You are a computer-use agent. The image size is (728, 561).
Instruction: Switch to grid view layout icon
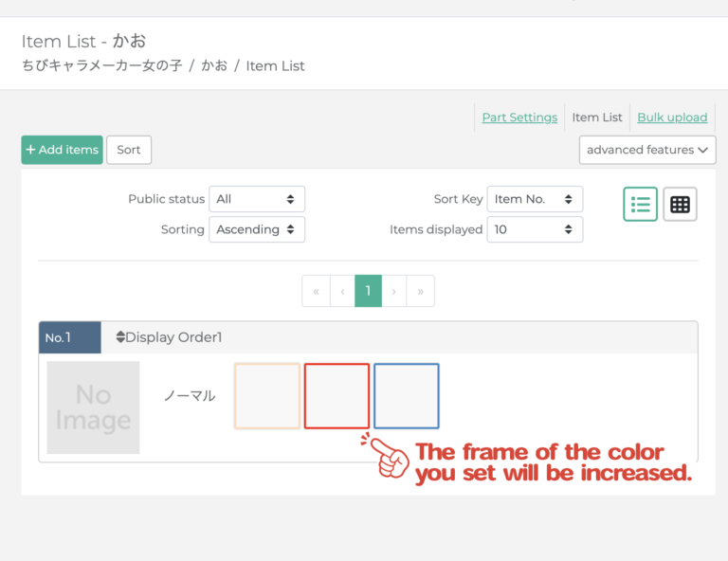tap(680, 204)
